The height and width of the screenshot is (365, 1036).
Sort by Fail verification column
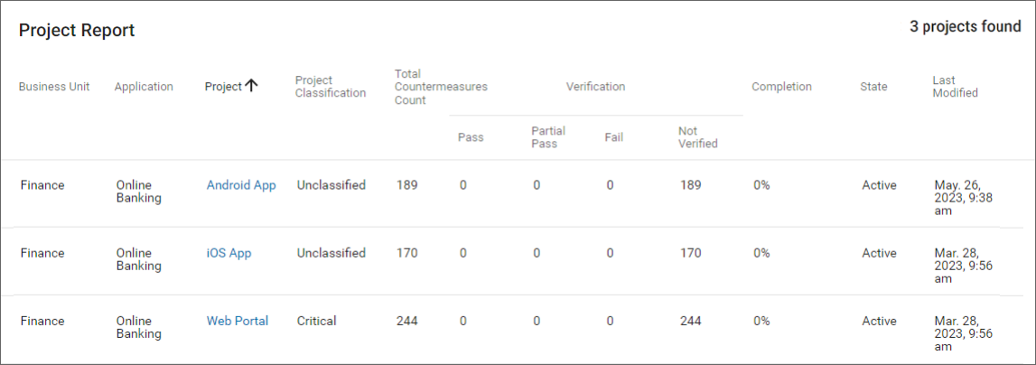pyautogui.click(x=614, y=137)
